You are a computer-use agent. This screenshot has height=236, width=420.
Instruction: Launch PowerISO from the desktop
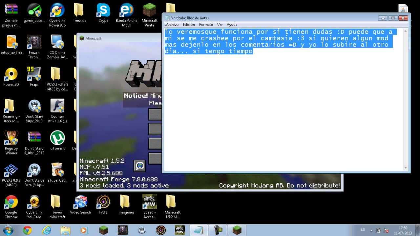[x=11, y=77]
